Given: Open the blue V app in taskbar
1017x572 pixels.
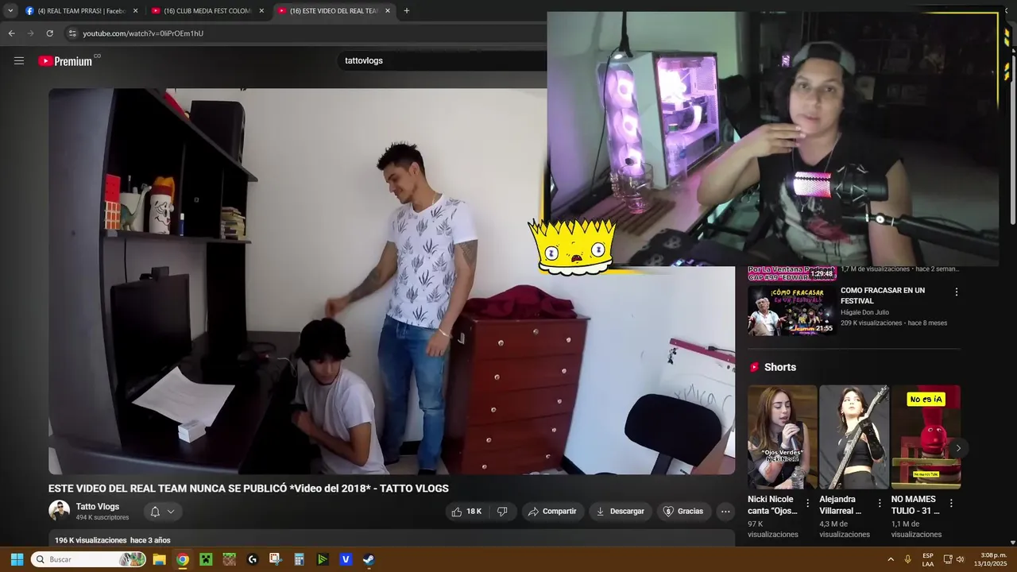Looking at the screenshot, I should coord(346,559).
